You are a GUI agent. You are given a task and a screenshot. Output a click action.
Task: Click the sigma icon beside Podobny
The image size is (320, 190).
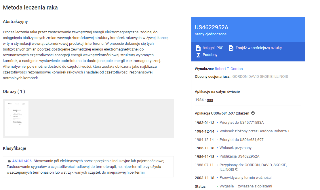[198, 55]
